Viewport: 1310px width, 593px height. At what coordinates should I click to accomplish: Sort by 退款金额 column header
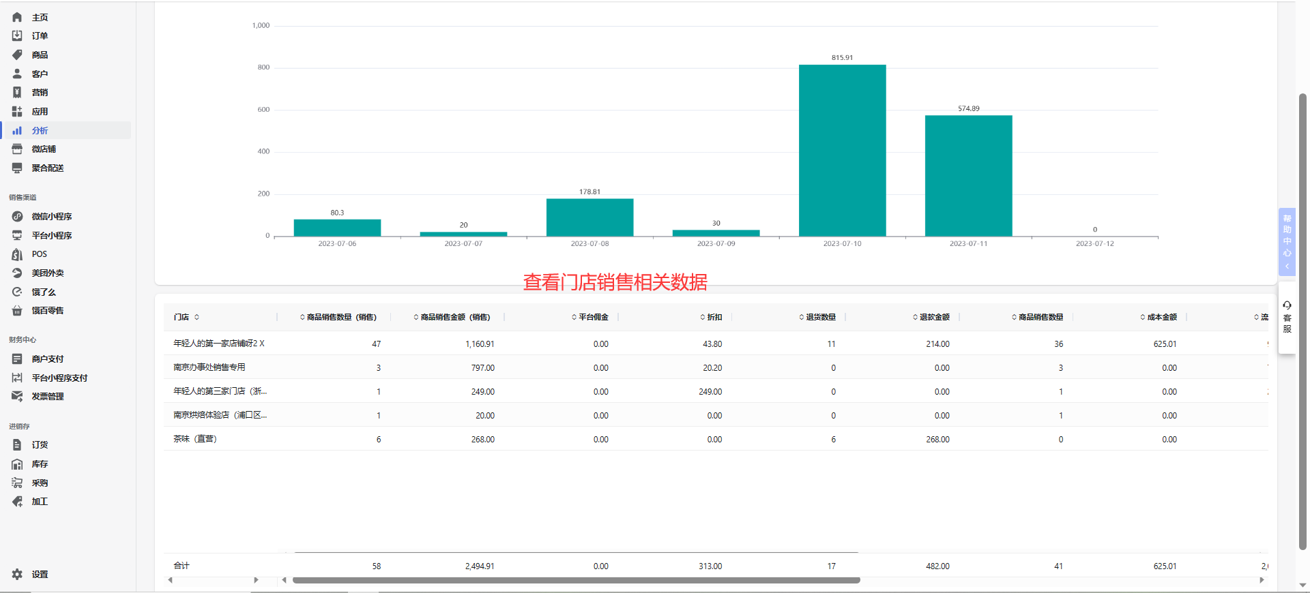point(931,317)
